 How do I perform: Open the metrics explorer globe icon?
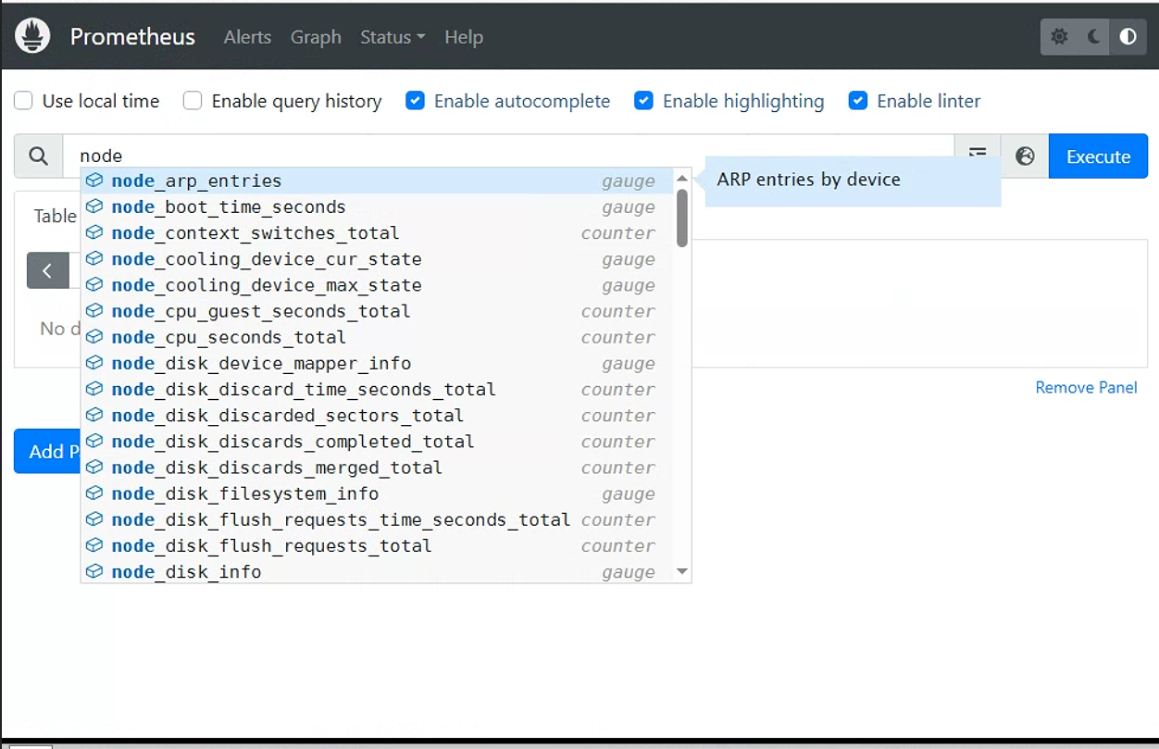coord(1025,156)
